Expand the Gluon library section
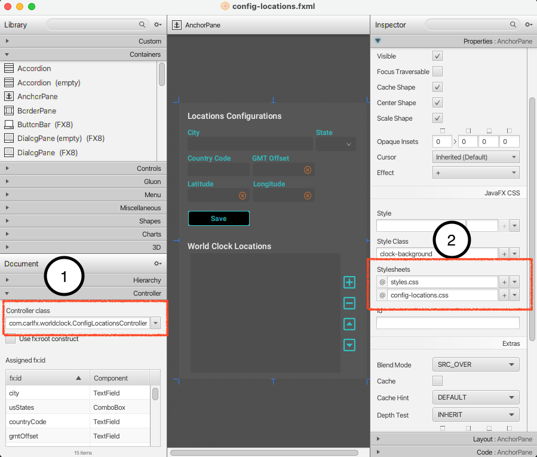The height and width of the screenshot is (457, 537). tap(83, 182)
